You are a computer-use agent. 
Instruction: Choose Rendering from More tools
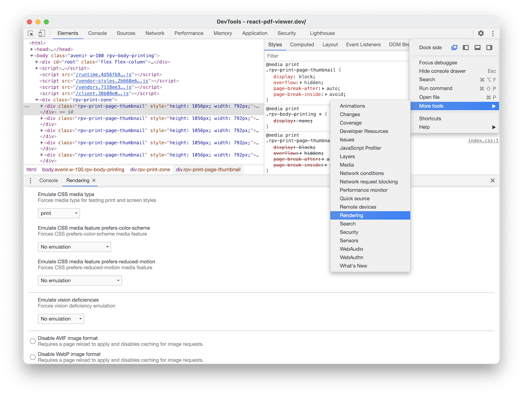pyautogui.click(x=370, y=215)
